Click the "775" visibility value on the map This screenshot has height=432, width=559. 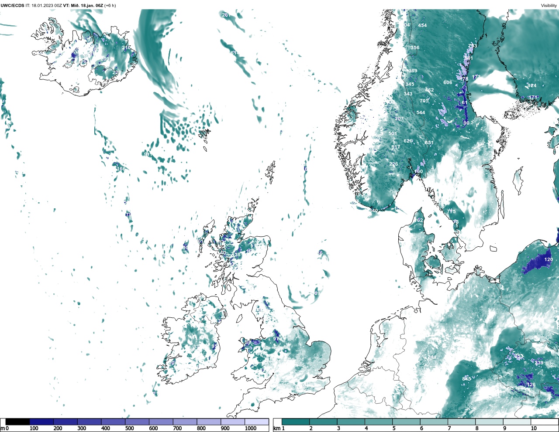click(451, 211)
